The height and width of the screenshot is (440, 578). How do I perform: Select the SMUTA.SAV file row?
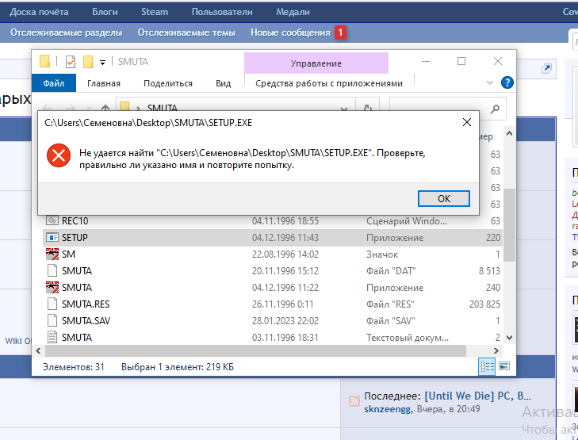86,320
